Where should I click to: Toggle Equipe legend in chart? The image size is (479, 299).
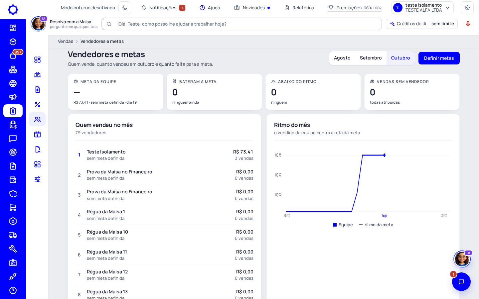pyautogui.click(x=343, y=225)
